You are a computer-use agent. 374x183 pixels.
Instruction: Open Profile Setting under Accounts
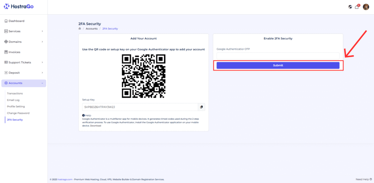(x=16, y=106)
